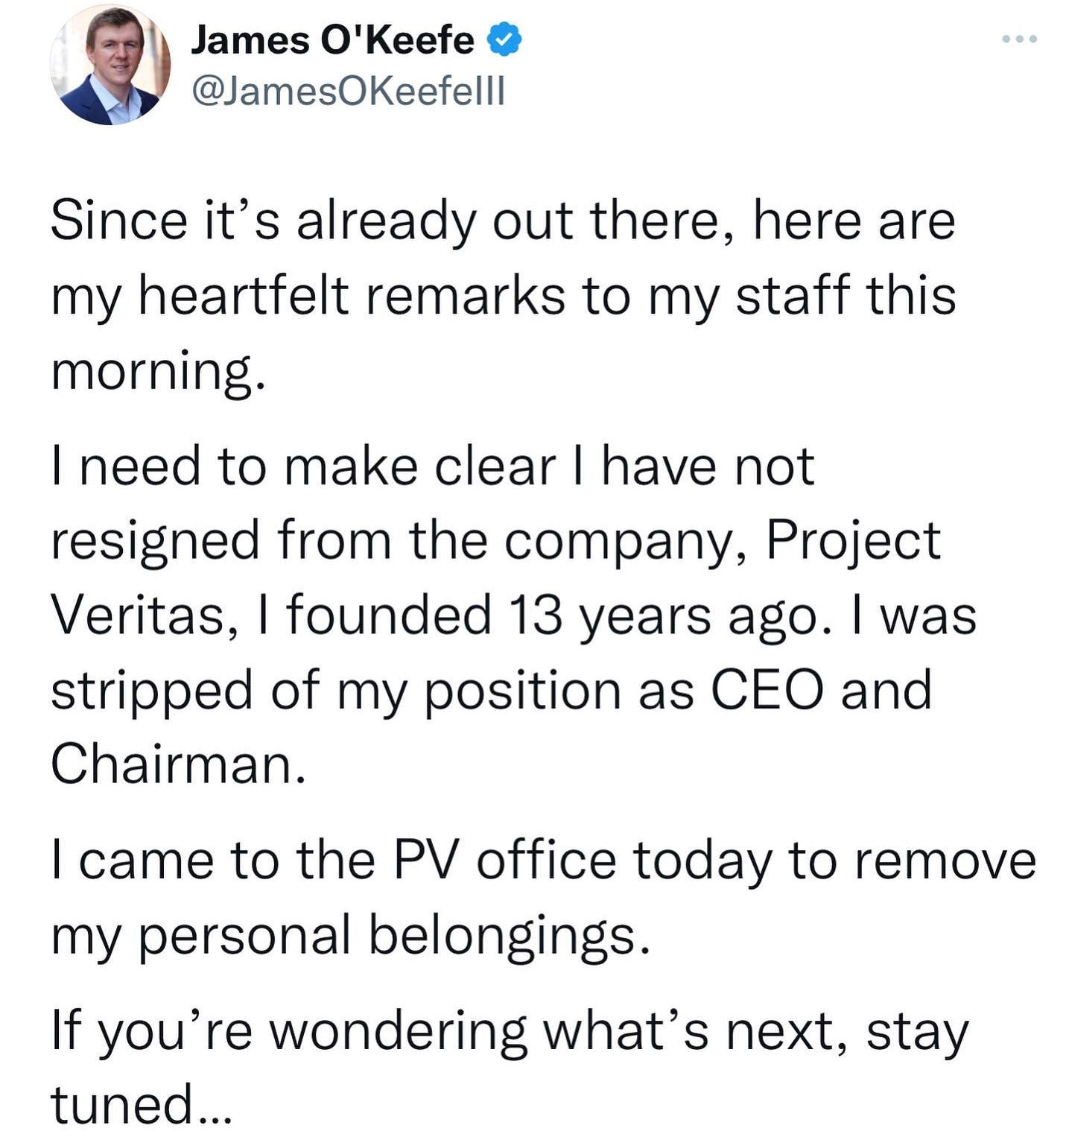This screenshot has height=1140, width=1066.
Task: Click the line 'If you're wondering what's next'
Action: click(510, 1067)
